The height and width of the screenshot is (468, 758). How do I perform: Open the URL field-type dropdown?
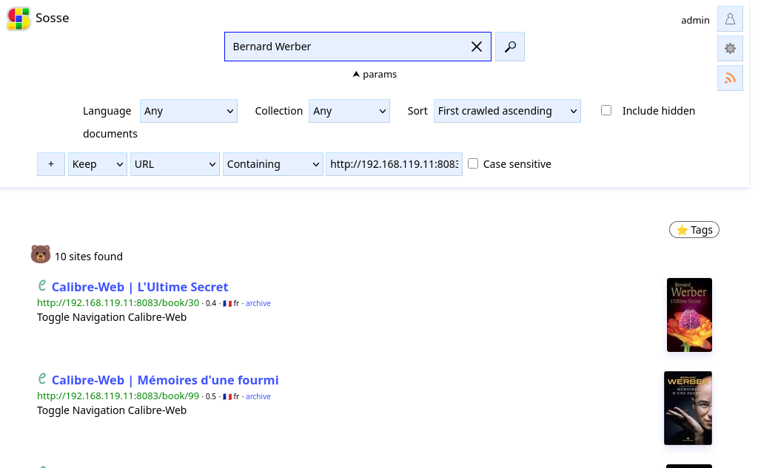(x=175, y=164)
